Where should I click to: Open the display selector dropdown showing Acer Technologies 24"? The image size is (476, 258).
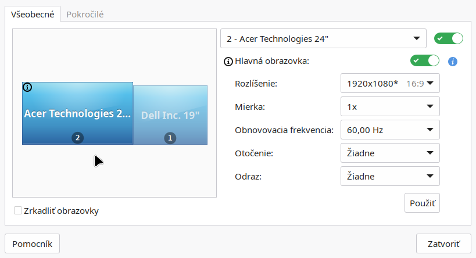point(323,38)
